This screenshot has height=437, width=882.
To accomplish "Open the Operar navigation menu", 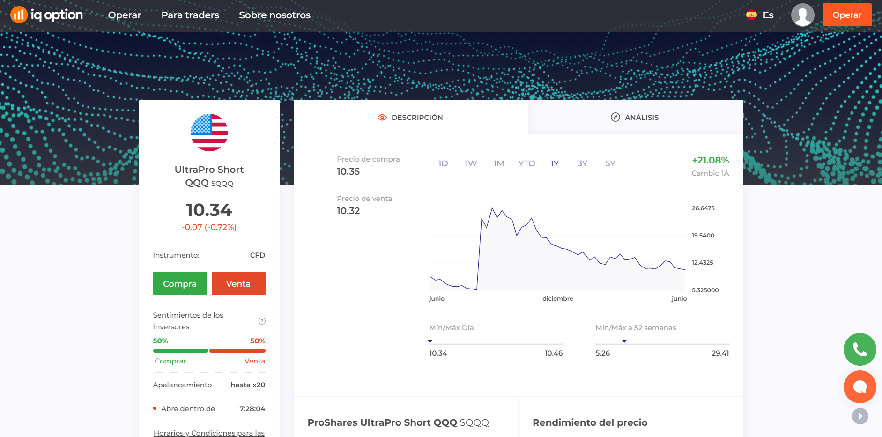I will [x=125, y=15].
